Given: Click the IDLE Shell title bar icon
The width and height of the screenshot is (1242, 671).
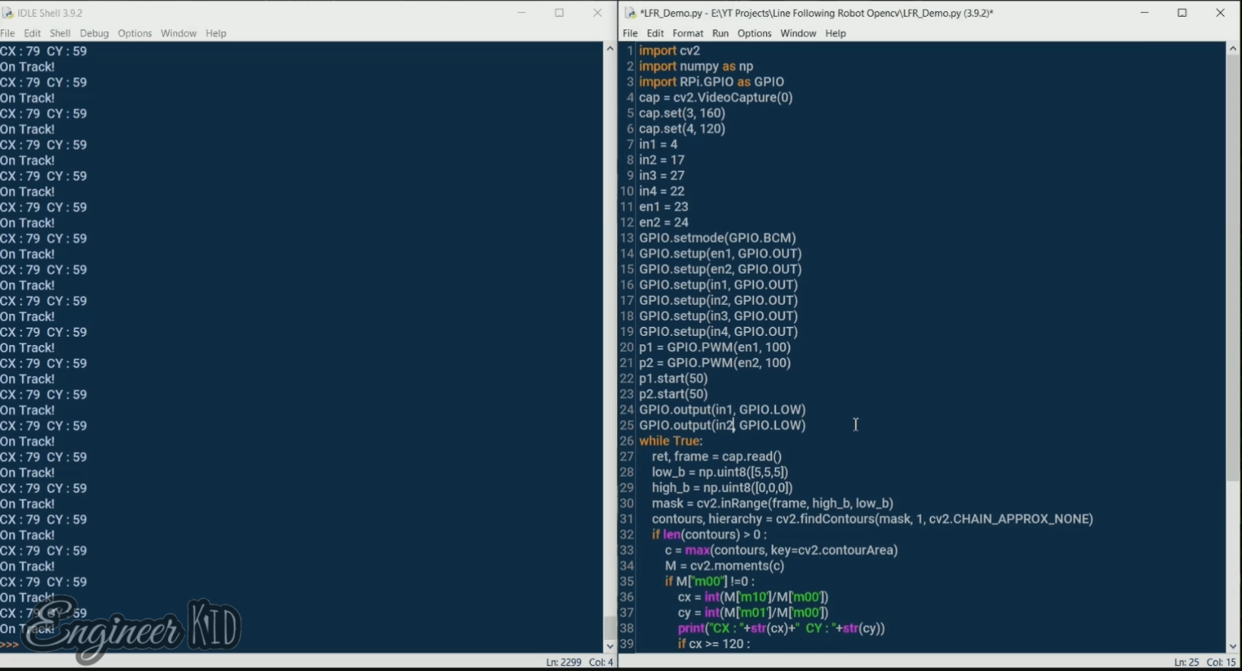Looking at the screenshot, I should coord(8,13).
